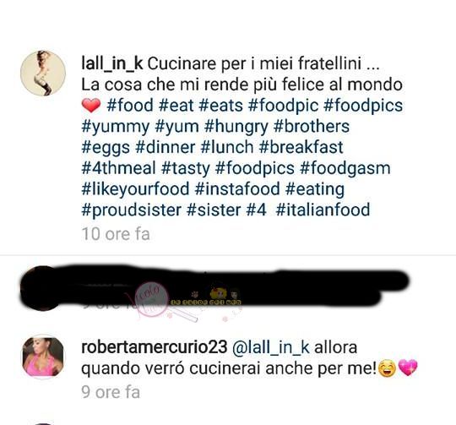Follow the @lall_in_k mention in comment
This screenshot has width=456, height=425.
pos(270,347)
